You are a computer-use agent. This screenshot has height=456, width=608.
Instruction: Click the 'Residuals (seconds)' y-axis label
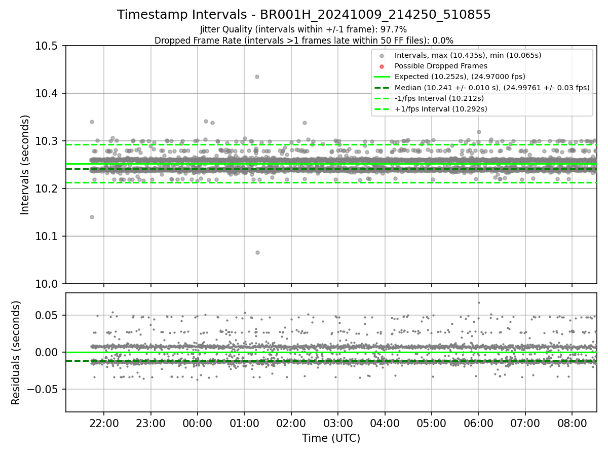tap(16, 353)
